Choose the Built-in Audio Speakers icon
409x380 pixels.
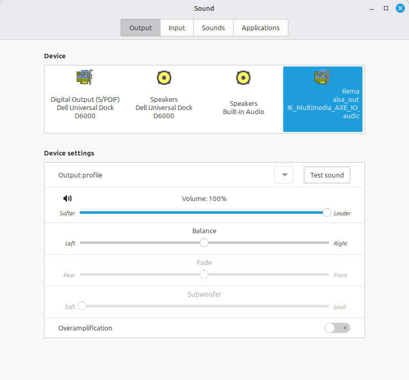tap(243, 77)
